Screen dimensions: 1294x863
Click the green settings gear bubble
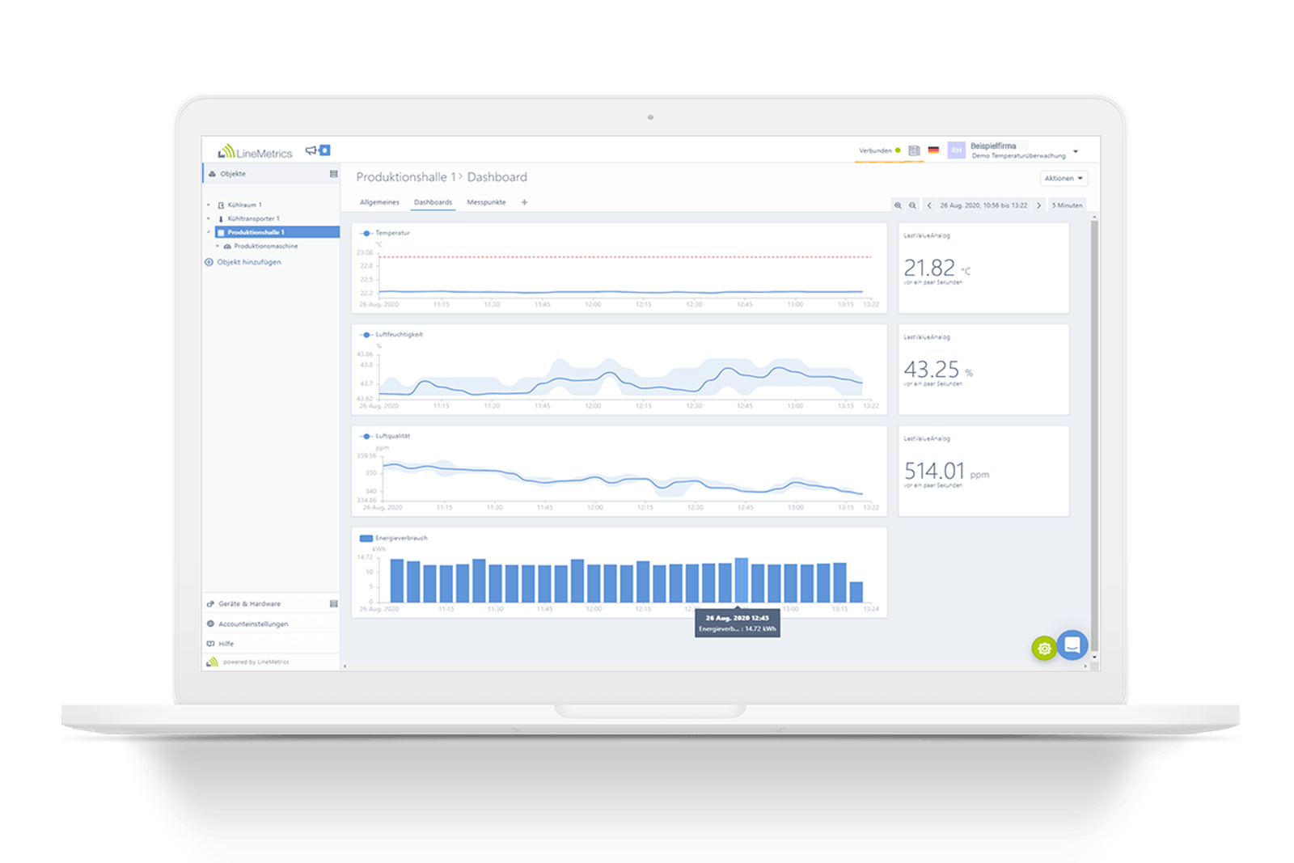click(1045, 648)
